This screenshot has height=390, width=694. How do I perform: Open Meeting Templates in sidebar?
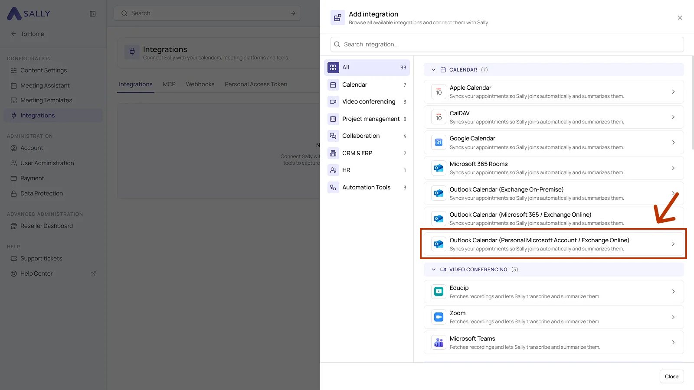coord(53,100)
